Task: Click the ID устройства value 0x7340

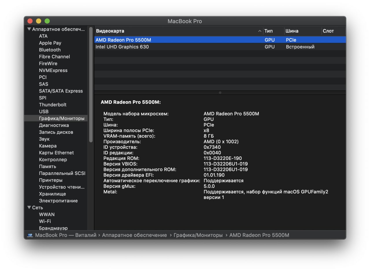Action: [212, 147]
